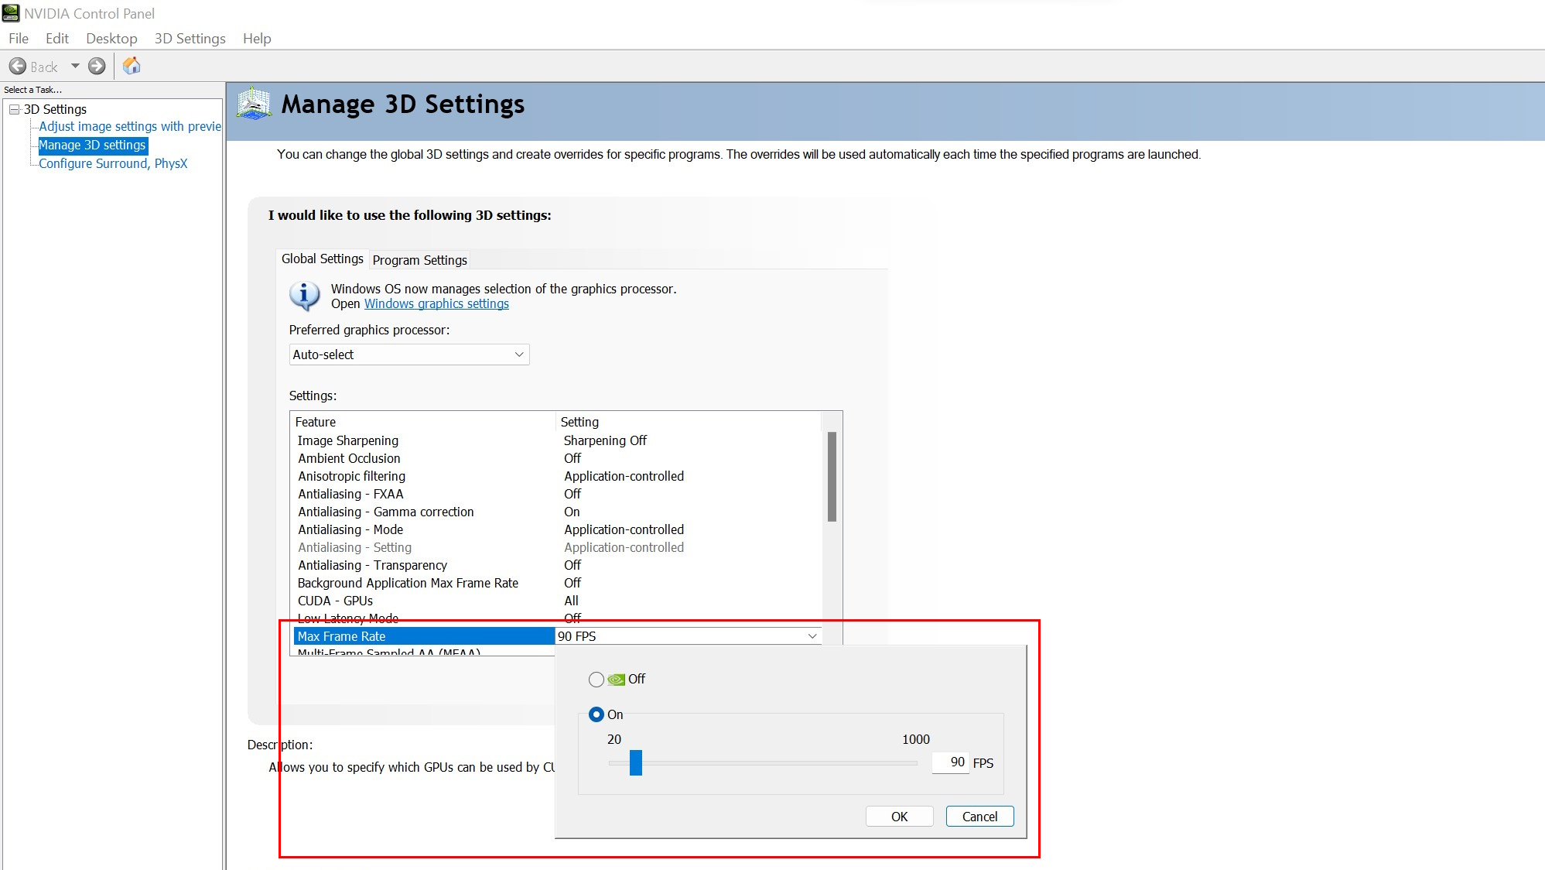The height and width of the screenshot is (870, 1545).
Task: Click the Back arrow icon
Action: (x=18, y=67)
